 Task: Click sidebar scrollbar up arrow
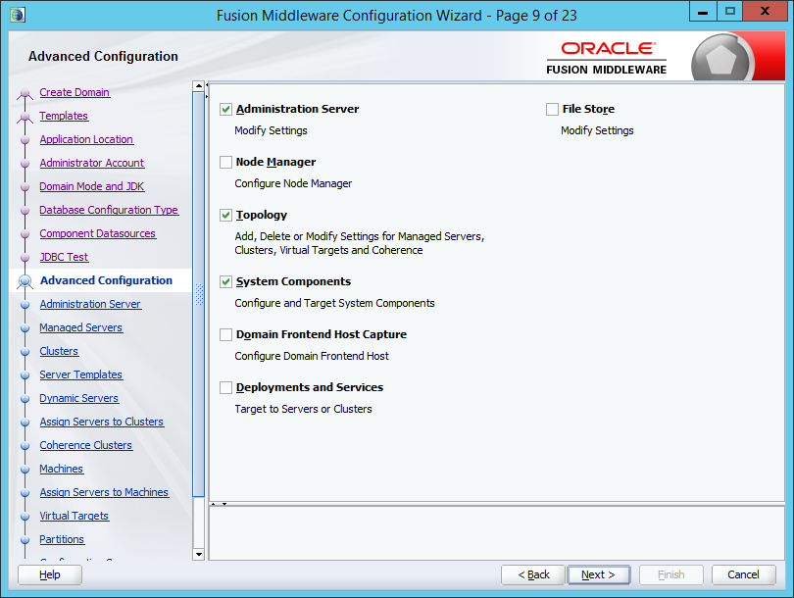point(198,86)
